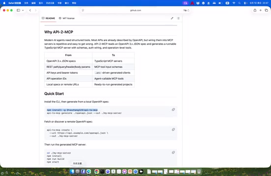Click the 'api-to-mcp generate' command line
The image size is (271, 176).
click(84, 113)
